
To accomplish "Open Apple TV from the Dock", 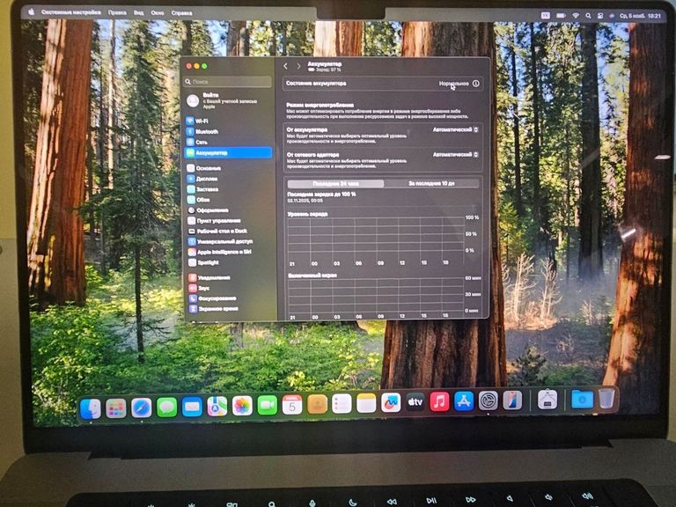I will tap(415, 402).
